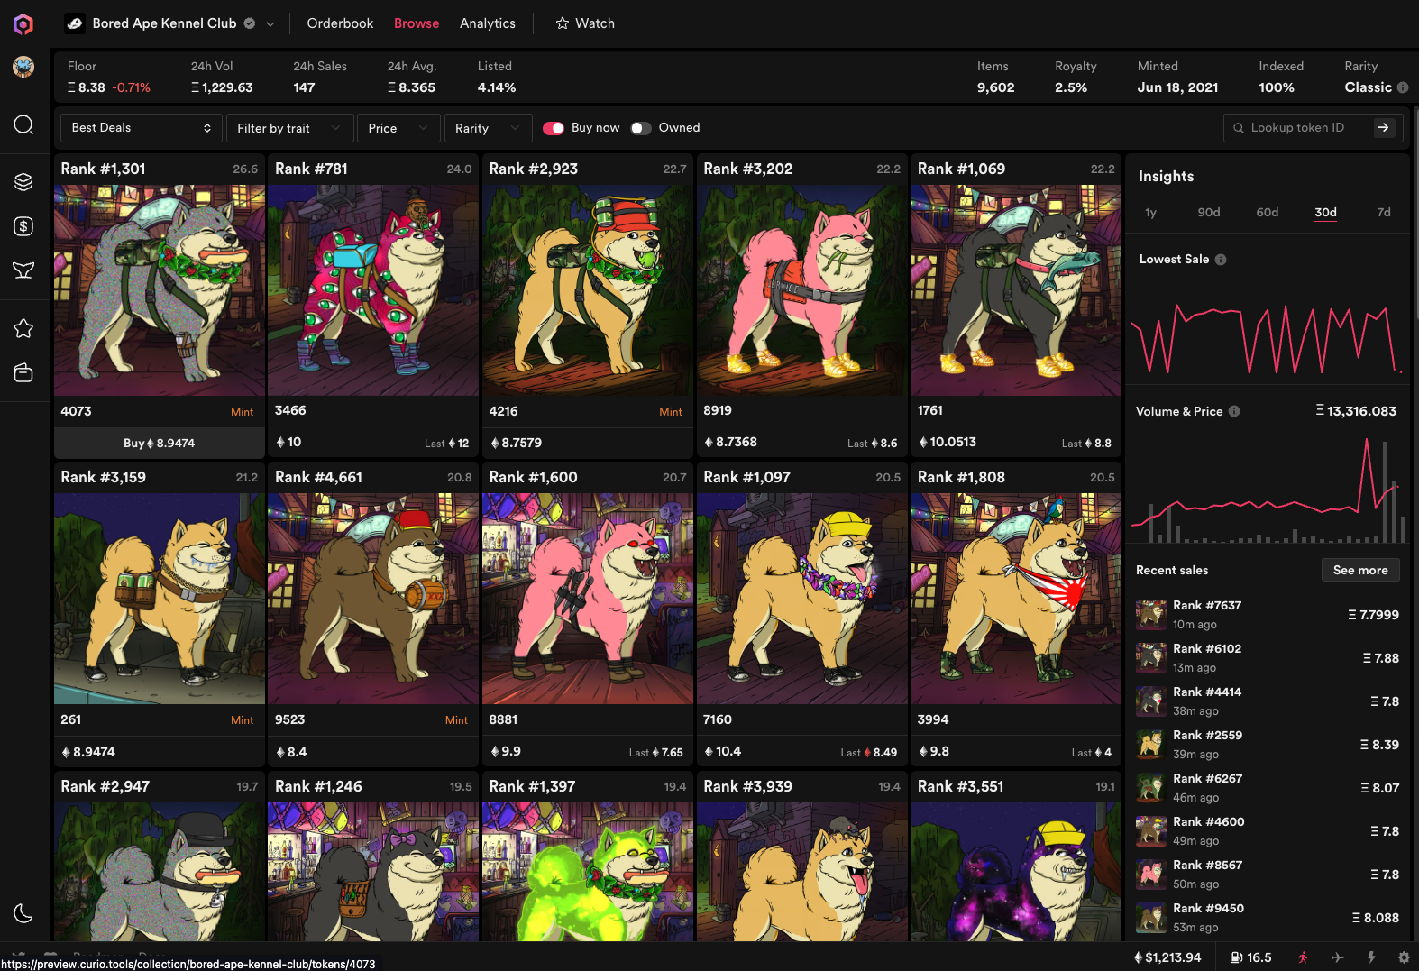Screen dimensions: 1419x971
Task: Click the Rank #1,069 card header
Action: coord(1016,169)
